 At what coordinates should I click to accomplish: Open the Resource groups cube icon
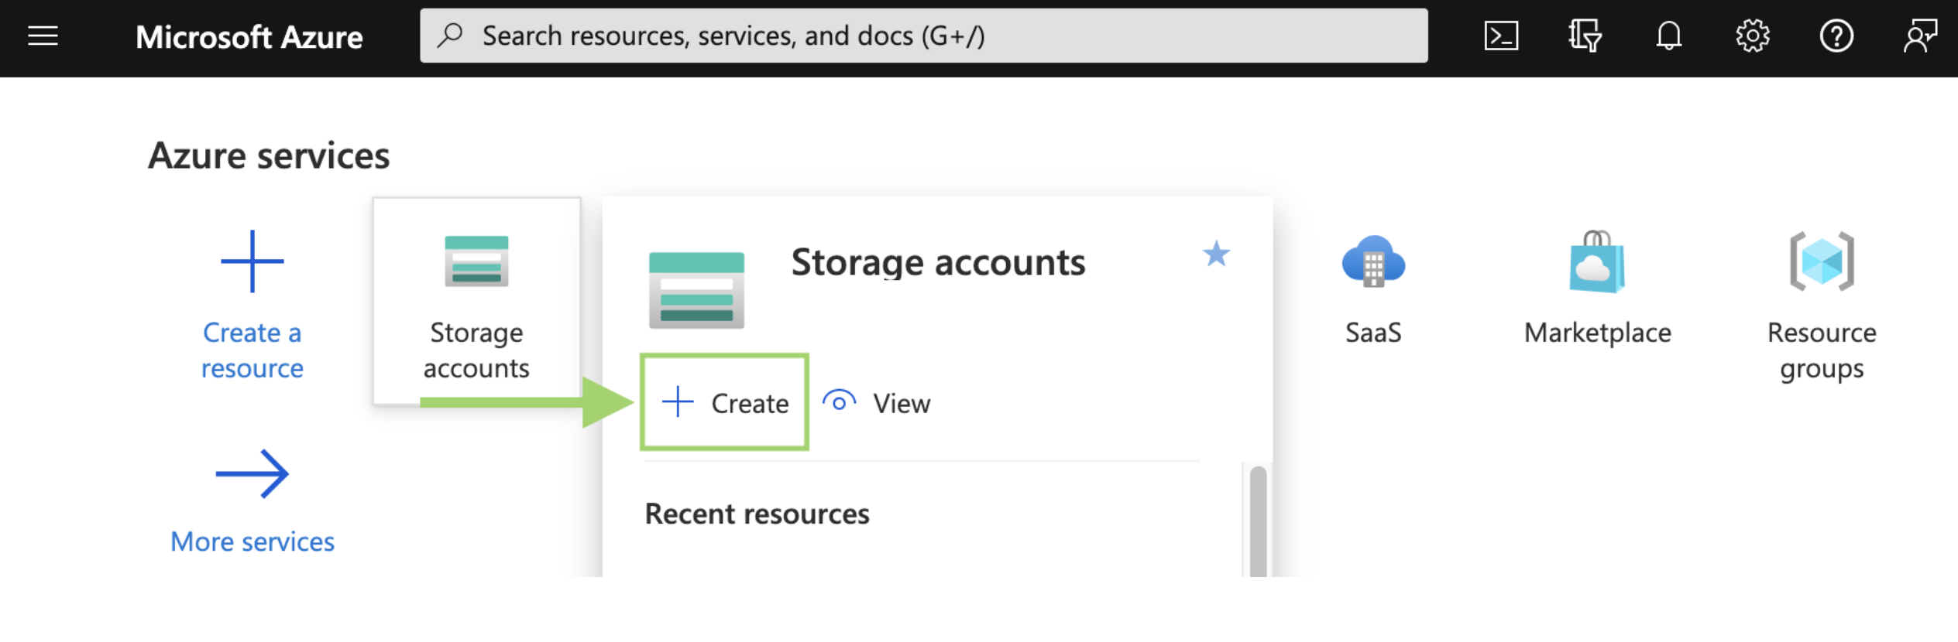(1822, 261)
